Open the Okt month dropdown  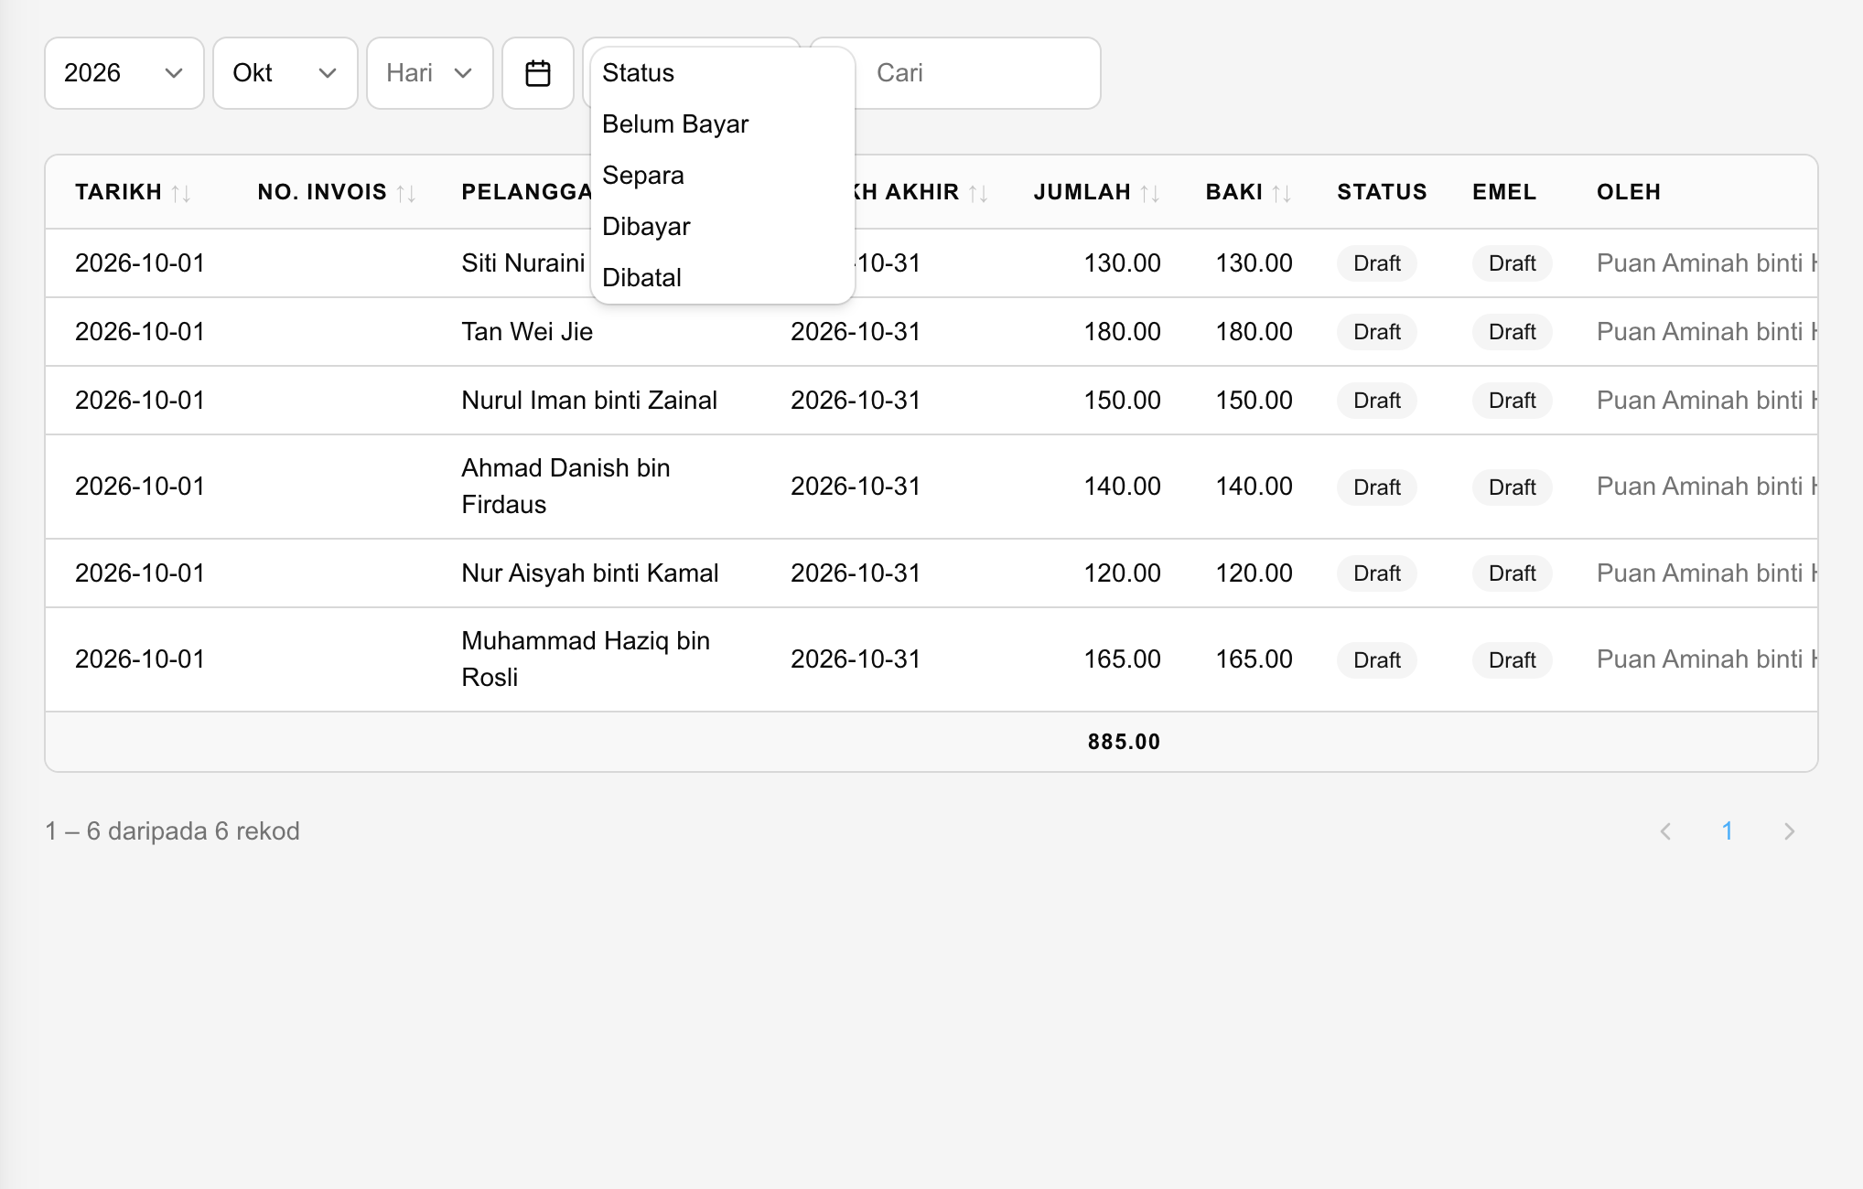click(285, 73)
